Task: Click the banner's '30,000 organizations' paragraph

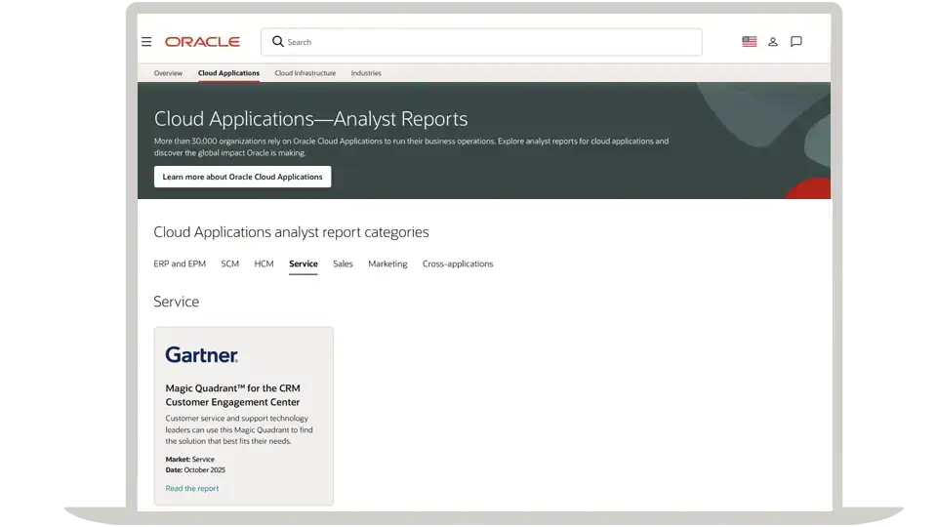Action: click(x=411, y=147)
